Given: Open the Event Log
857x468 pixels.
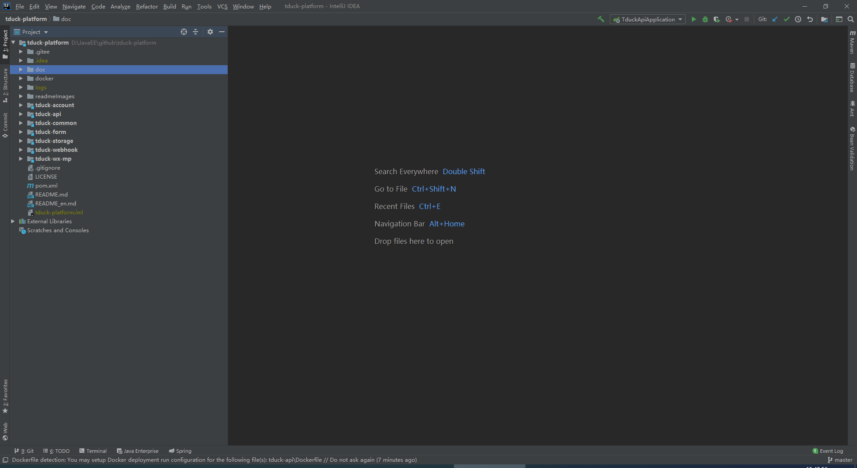Looking at the screenshot, I should click(828, 451).
